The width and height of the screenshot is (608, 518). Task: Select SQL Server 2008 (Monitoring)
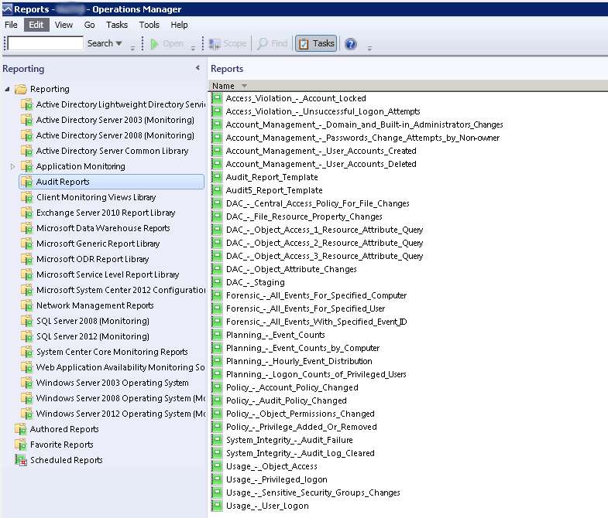coord(93,321)
